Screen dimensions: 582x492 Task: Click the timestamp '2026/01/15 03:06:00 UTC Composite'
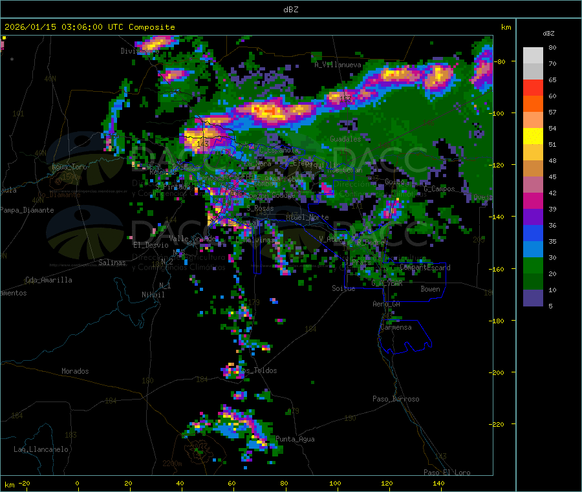(x=89, y=27)
